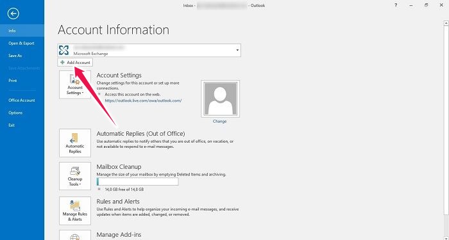The height and width of the screenshot is (240, 449).
Task: Click the Exchange account icon
Action: point(64,51)
